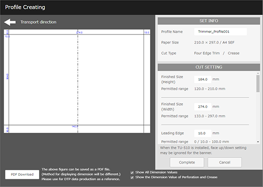Edit Leading Edge value 10.0

click(203, 133)
